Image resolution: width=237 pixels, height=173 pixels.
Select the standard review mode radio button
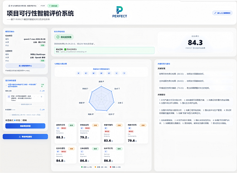[15, 120]
